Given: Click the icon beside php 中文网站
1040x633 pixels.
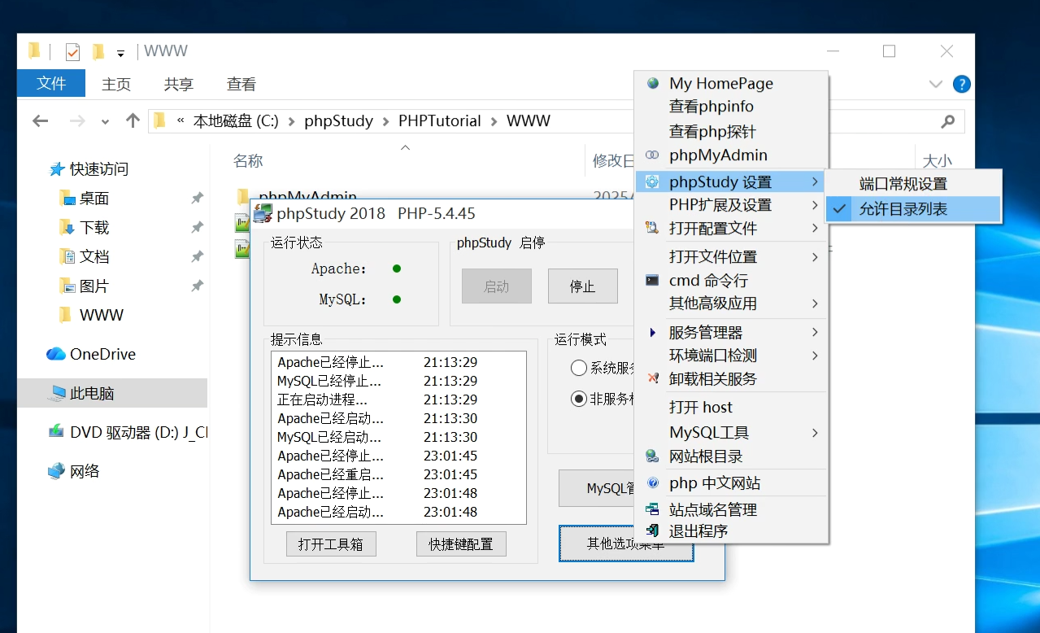Looking at the screenshot, I should coord(652,483).
